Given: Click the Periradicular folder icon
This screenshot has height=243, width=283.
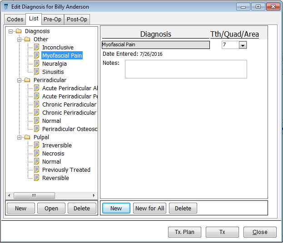Looking at the screenshot, I should coord(28,80).
